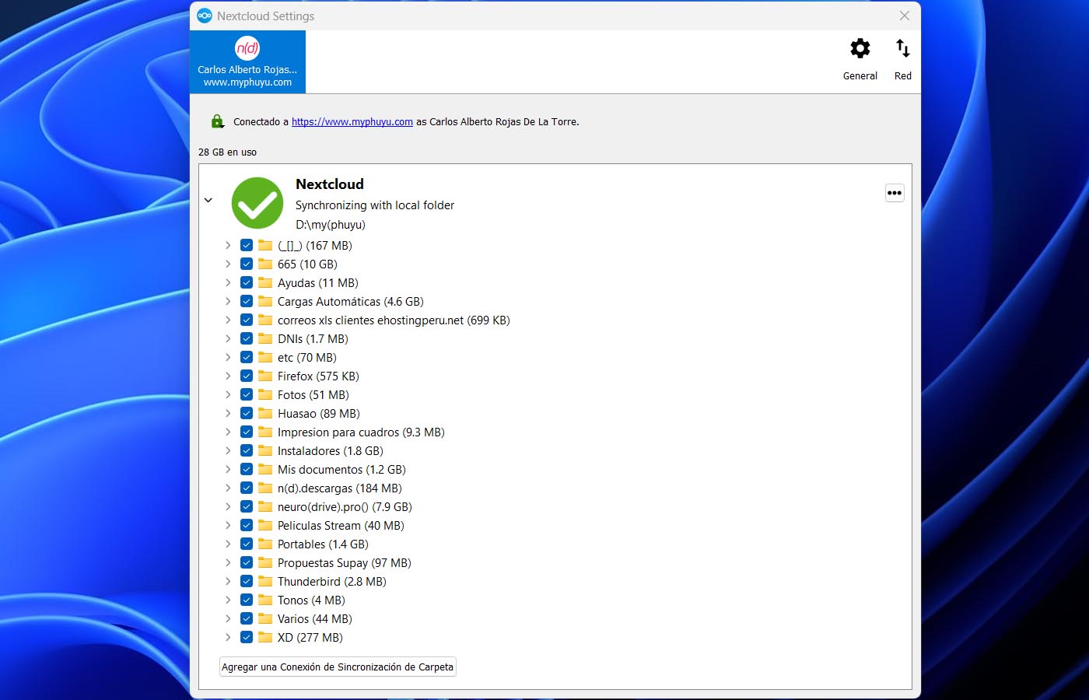Click the green lock connection icon
1089x700 pixels.
click(217, 121)
